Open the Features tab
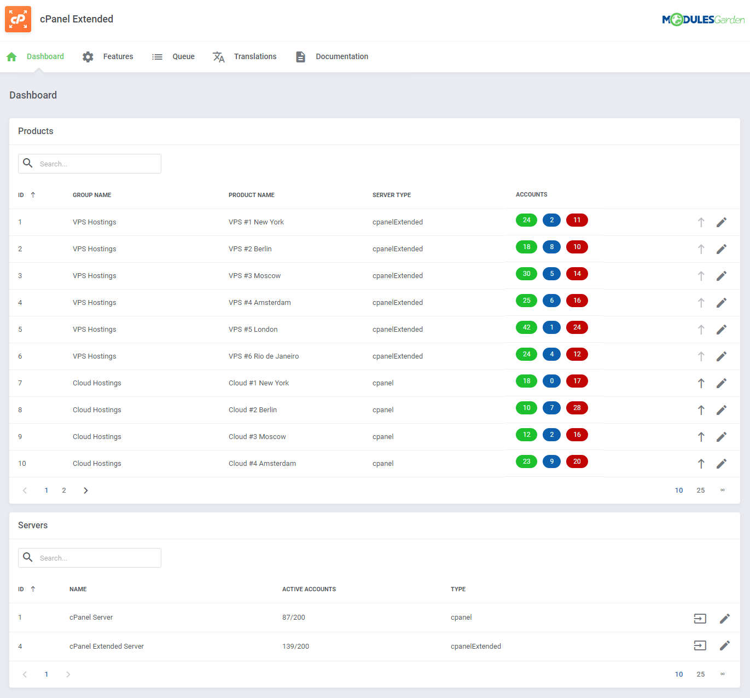Viewport: 750px width, 698px height. 108,56
